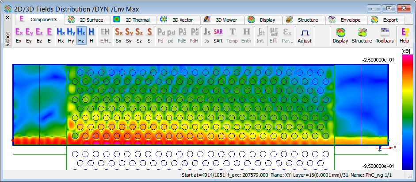Show the Hx magnetic field component
Viewport: 416px width, 182px height.
(61, 35)
